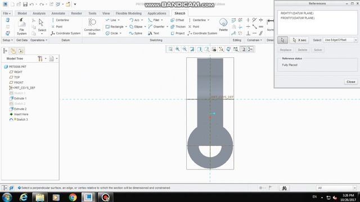Screen dimensions: 360x202
Task: Open the Setup group dropdown
Action: pos(7,40)
